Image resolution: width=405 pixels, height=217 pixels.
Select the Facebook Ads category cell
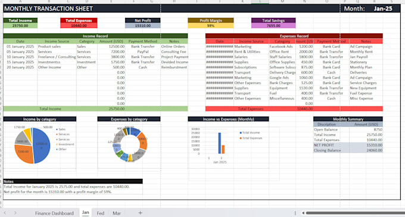(282, 46)
